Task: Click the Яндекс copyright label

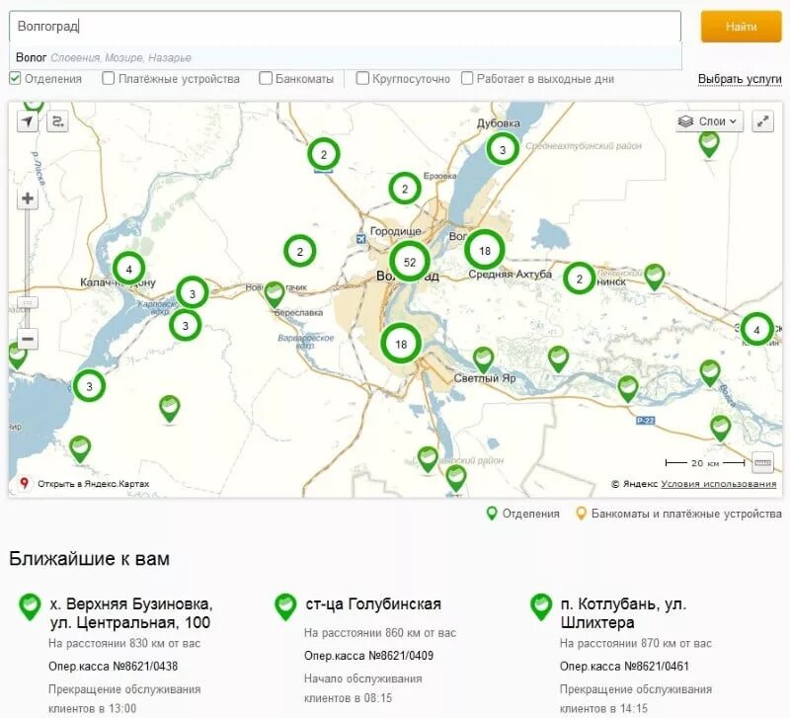Action: coord(635,484)
